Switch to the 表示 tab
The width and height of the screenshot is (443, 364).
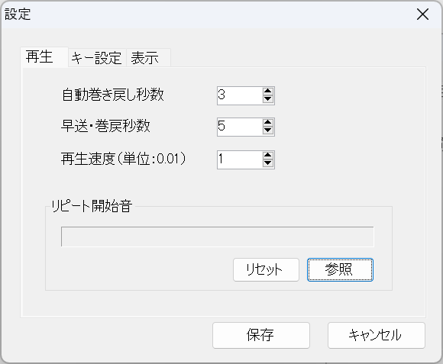point(148,58)
